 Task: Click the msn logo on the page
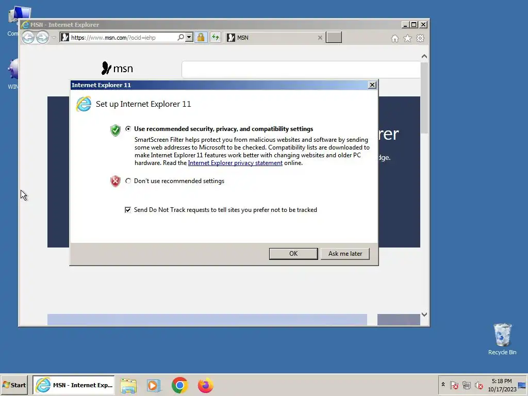pos(117,69)
